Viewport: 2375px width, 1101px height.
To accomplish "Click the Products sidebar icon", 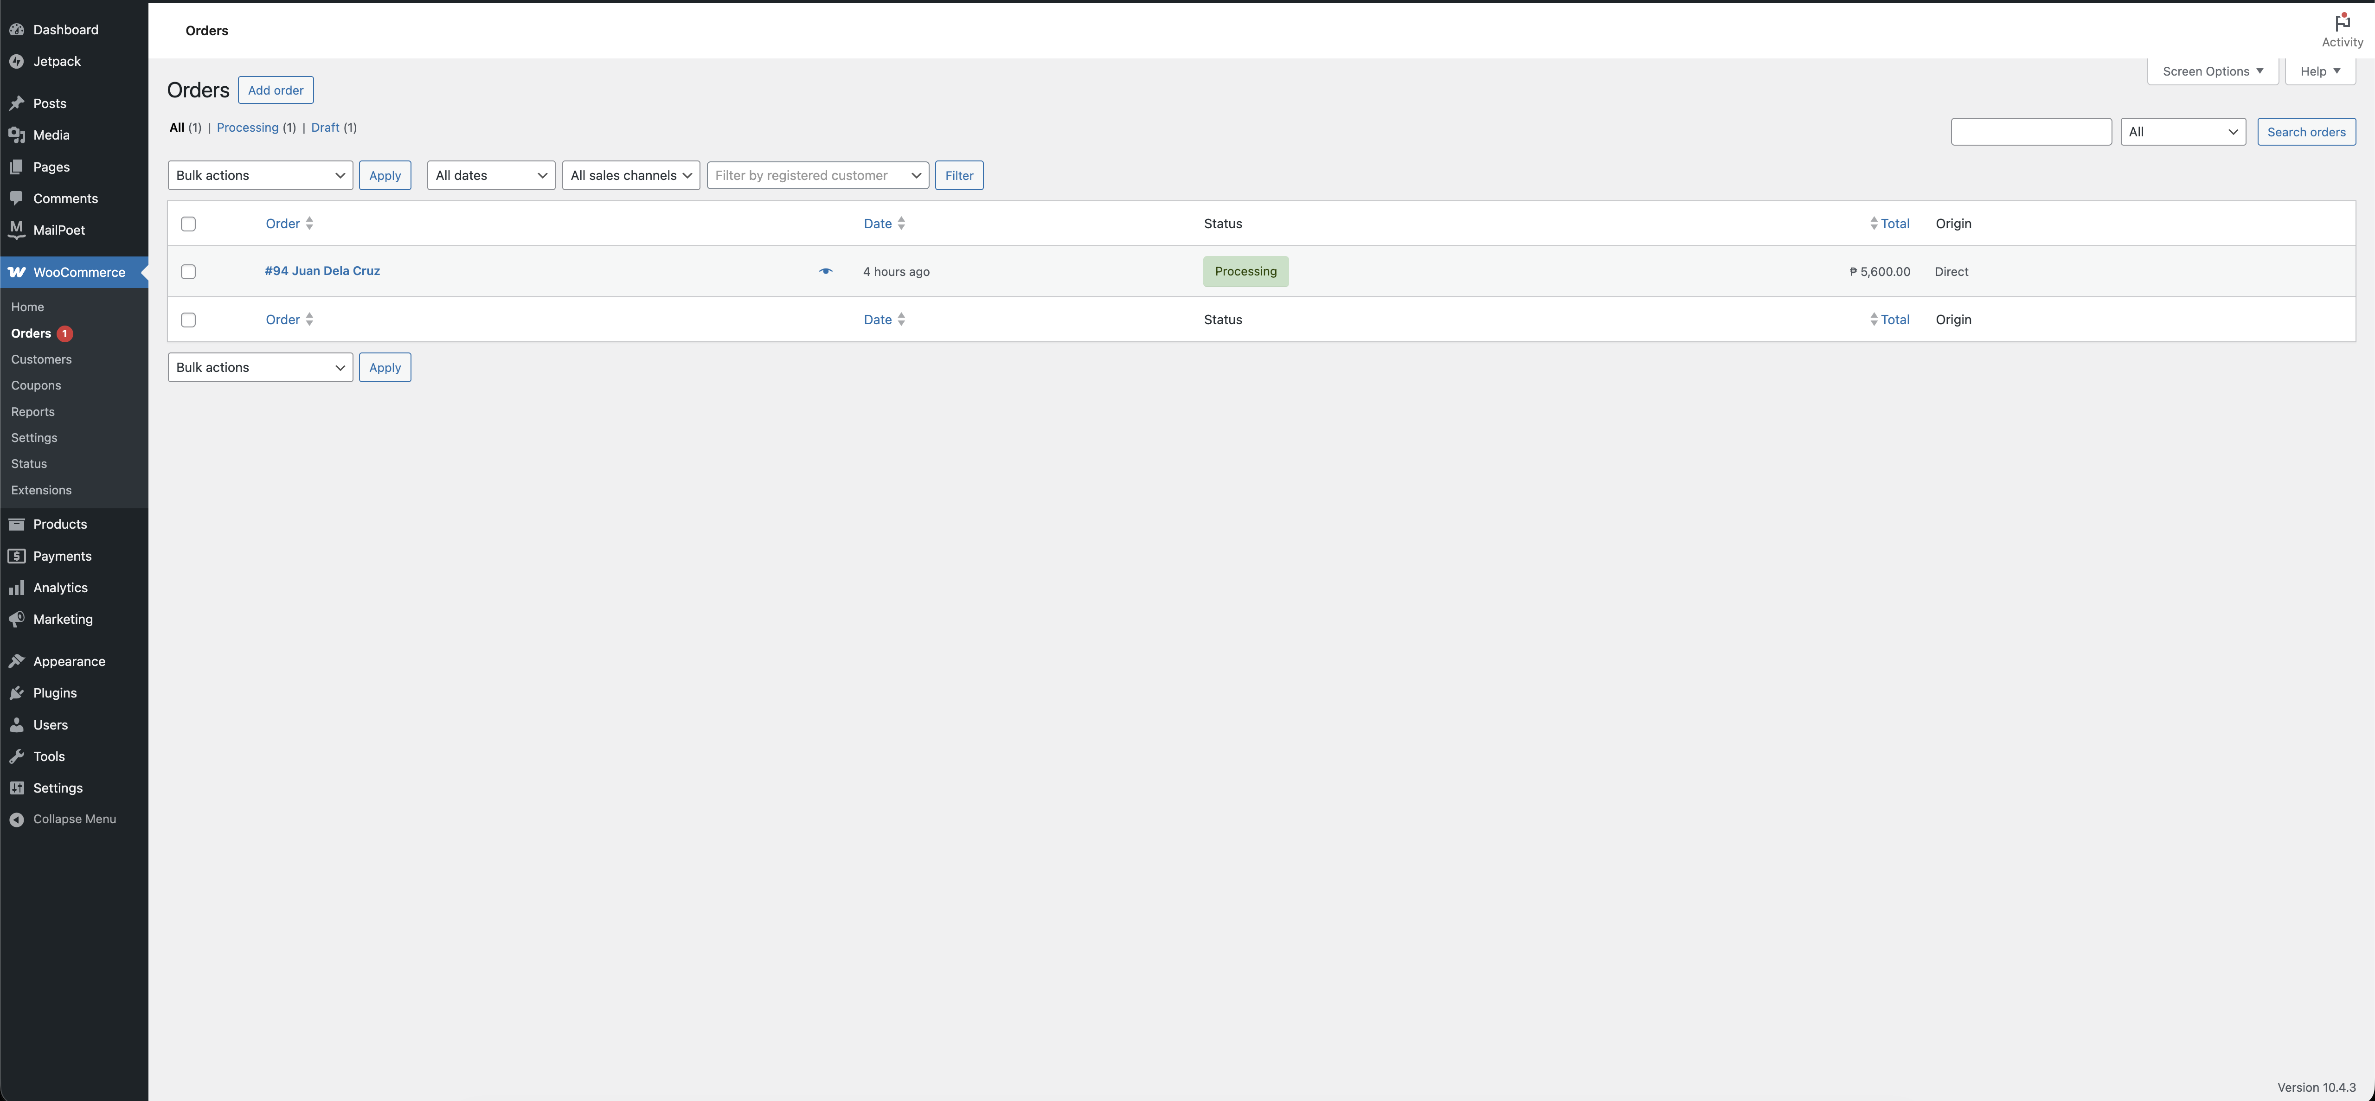I will (x=17, y=525).
